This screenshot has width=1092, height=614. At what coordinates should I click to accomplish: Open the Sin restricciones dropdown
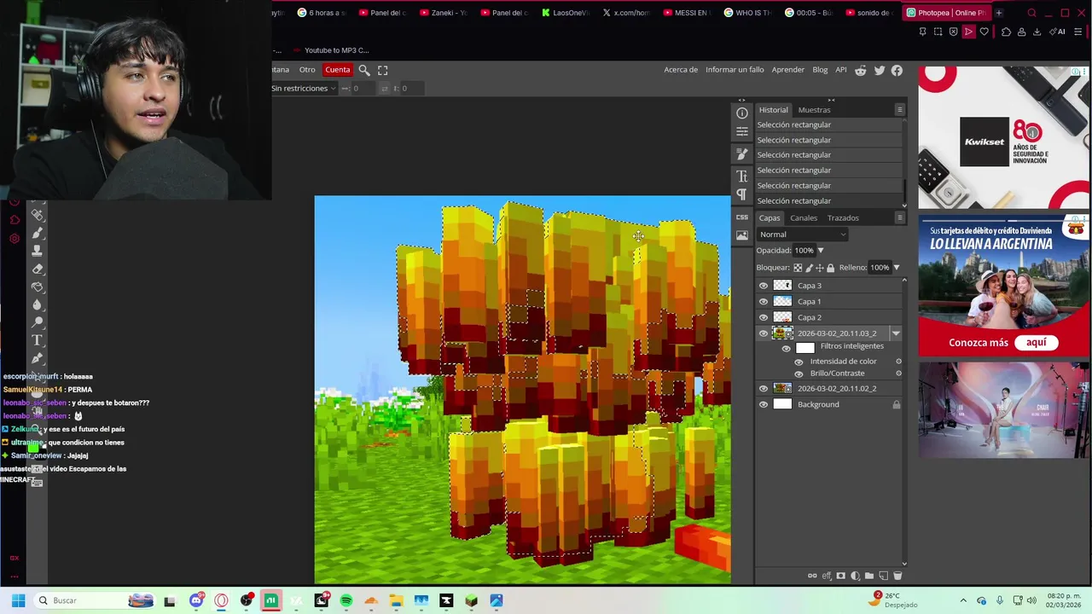[x=304, y=89]
